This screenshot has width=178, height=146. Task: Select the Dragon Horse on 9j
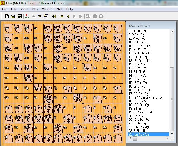click(x=39, y=119)
